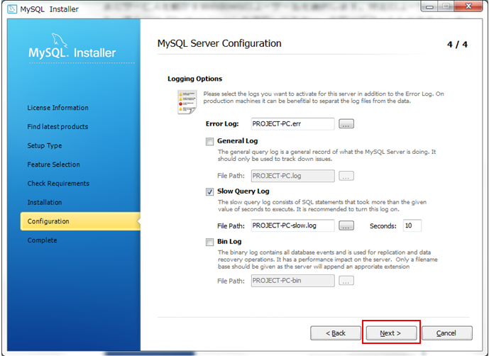The height and width of the screenshot is (356, 489).
Task: Select the highlighted Configuration step
Action: point(80,221)
